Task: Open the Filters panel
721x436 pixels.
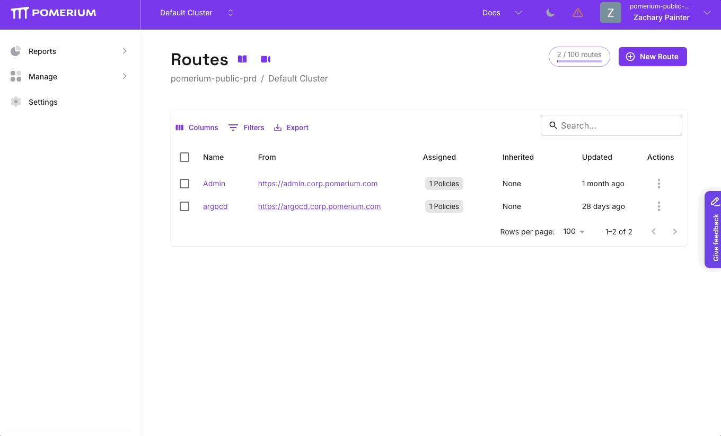Action: (x=246, y=128)
